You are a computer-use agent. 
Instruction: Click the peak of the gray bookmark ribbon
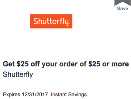[123, 1]
